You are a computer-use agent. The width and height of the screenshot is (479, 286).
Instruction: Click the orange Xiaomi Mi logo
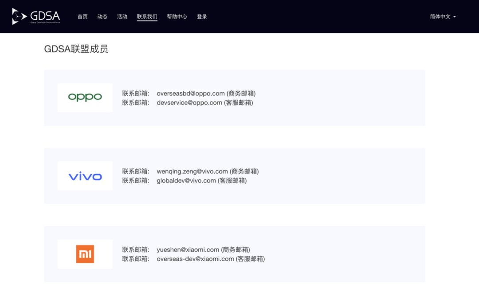pyautogui.click(x=85, y=254)
